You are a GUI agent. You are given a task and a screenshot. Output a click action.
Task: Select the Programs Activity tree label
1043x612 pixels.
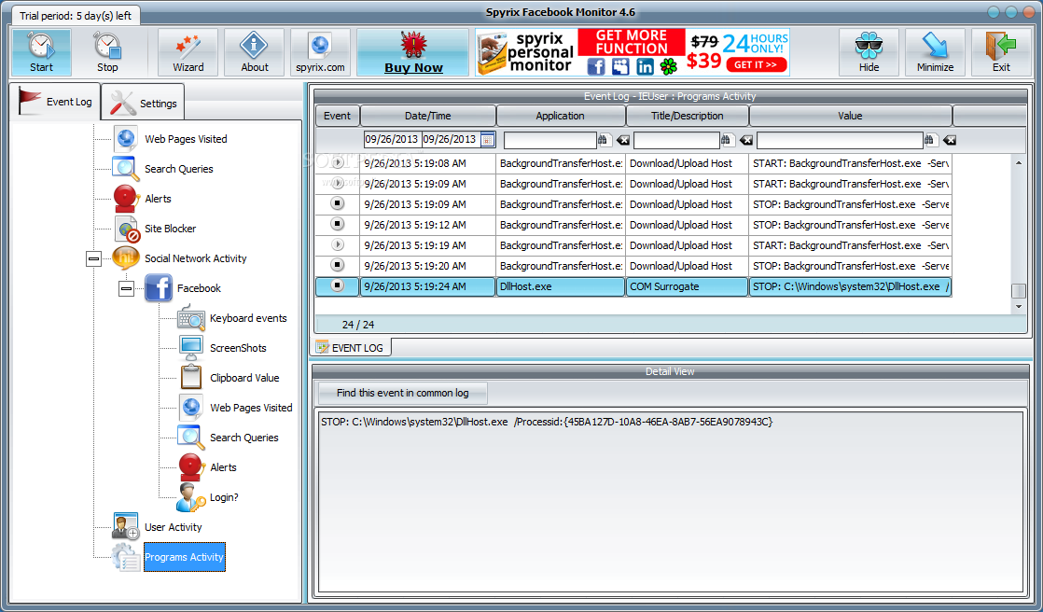(x=185, y=557)
